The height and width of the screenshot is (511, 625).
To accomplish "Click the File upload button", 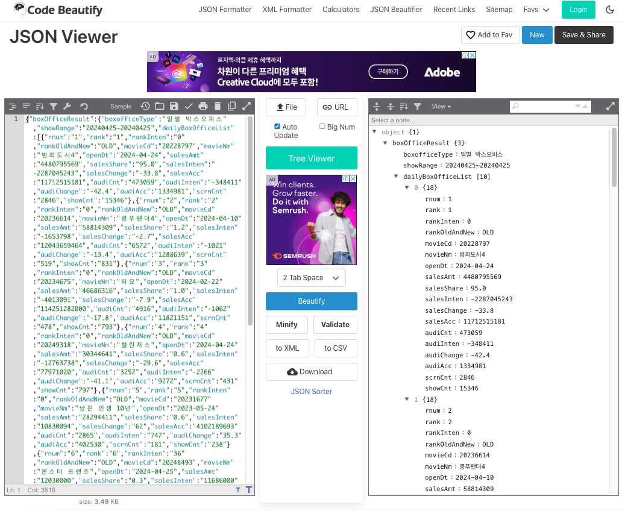I will (286, 107).
